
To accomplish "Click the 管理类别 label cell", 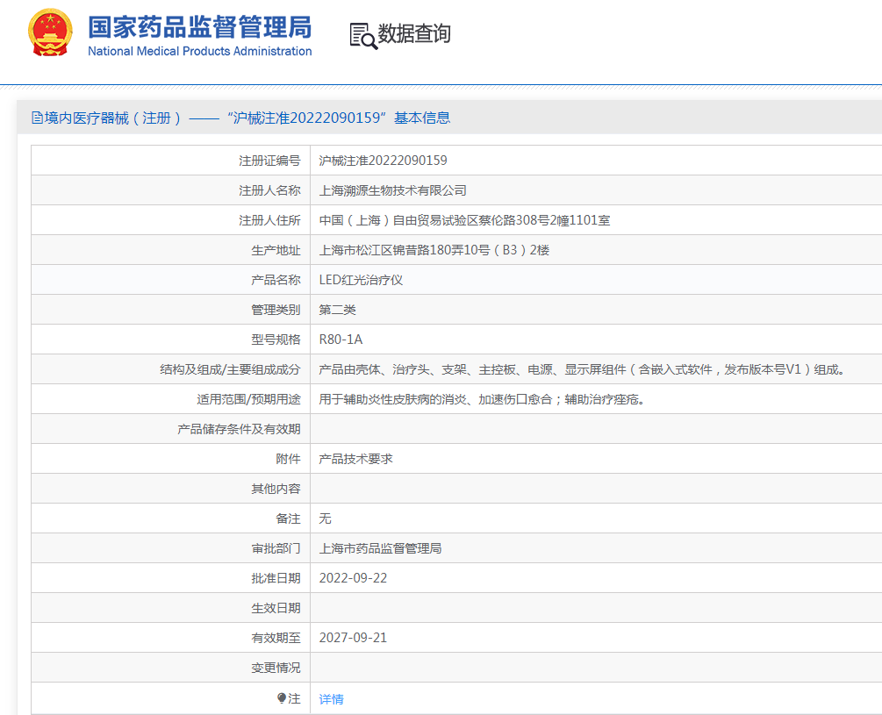I will click(x=171, y=310).
